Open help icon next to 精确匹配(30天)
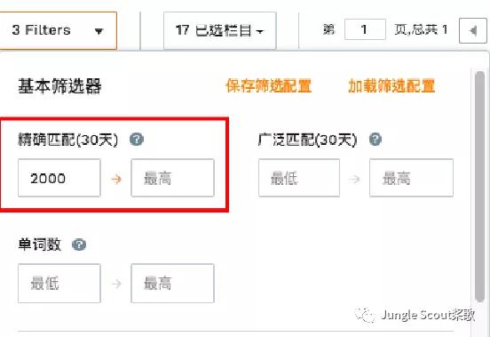 pyautogui.click(x=137, y=140)
